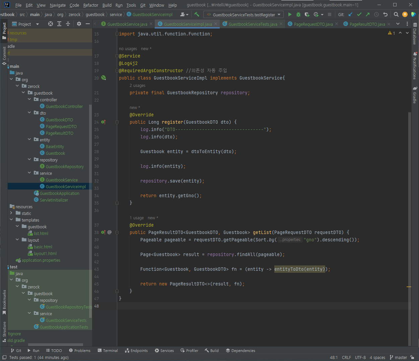Open the File menu
Image resolution: width=419 pixels, height=361 pixels.
coord(18,5)
